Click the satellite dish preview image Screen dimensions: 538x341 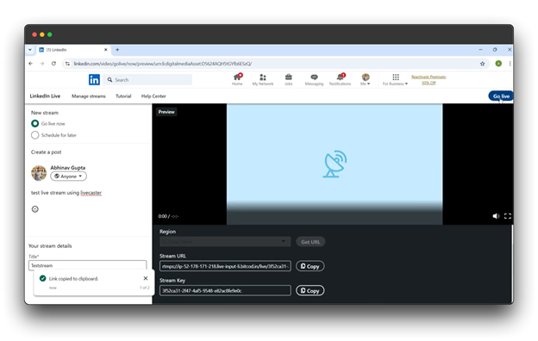pyautogui.click(x=335, y=164)
